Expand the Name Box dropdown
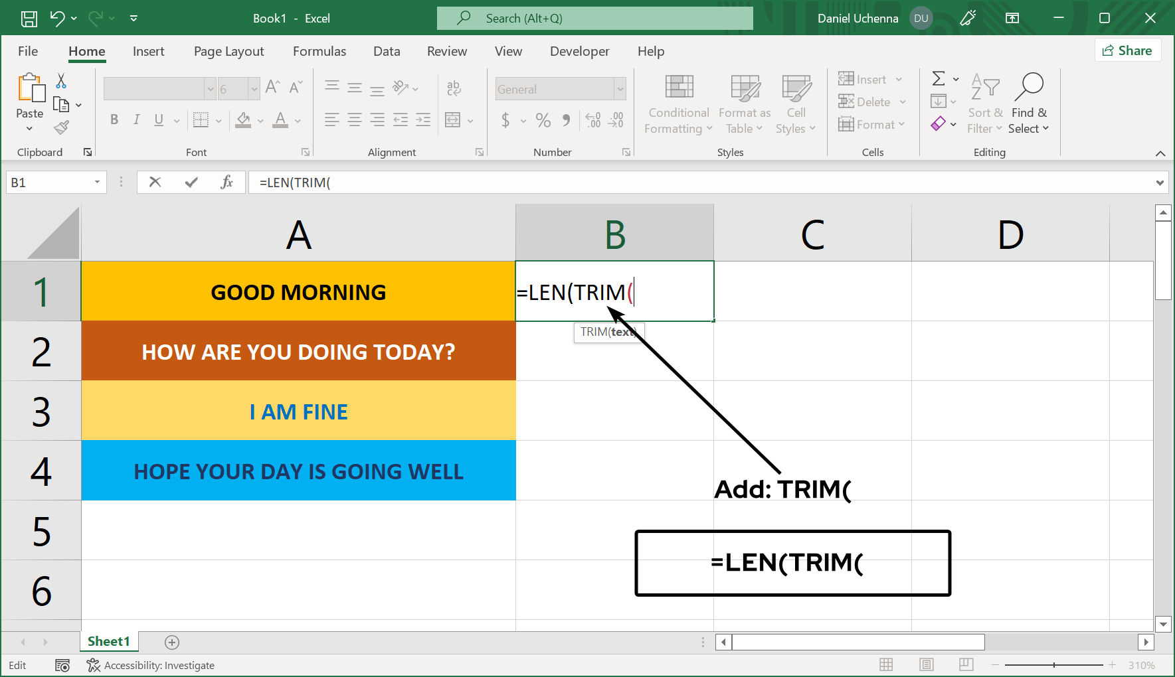This screenshot has height=677, width=1175. (97, 183)
